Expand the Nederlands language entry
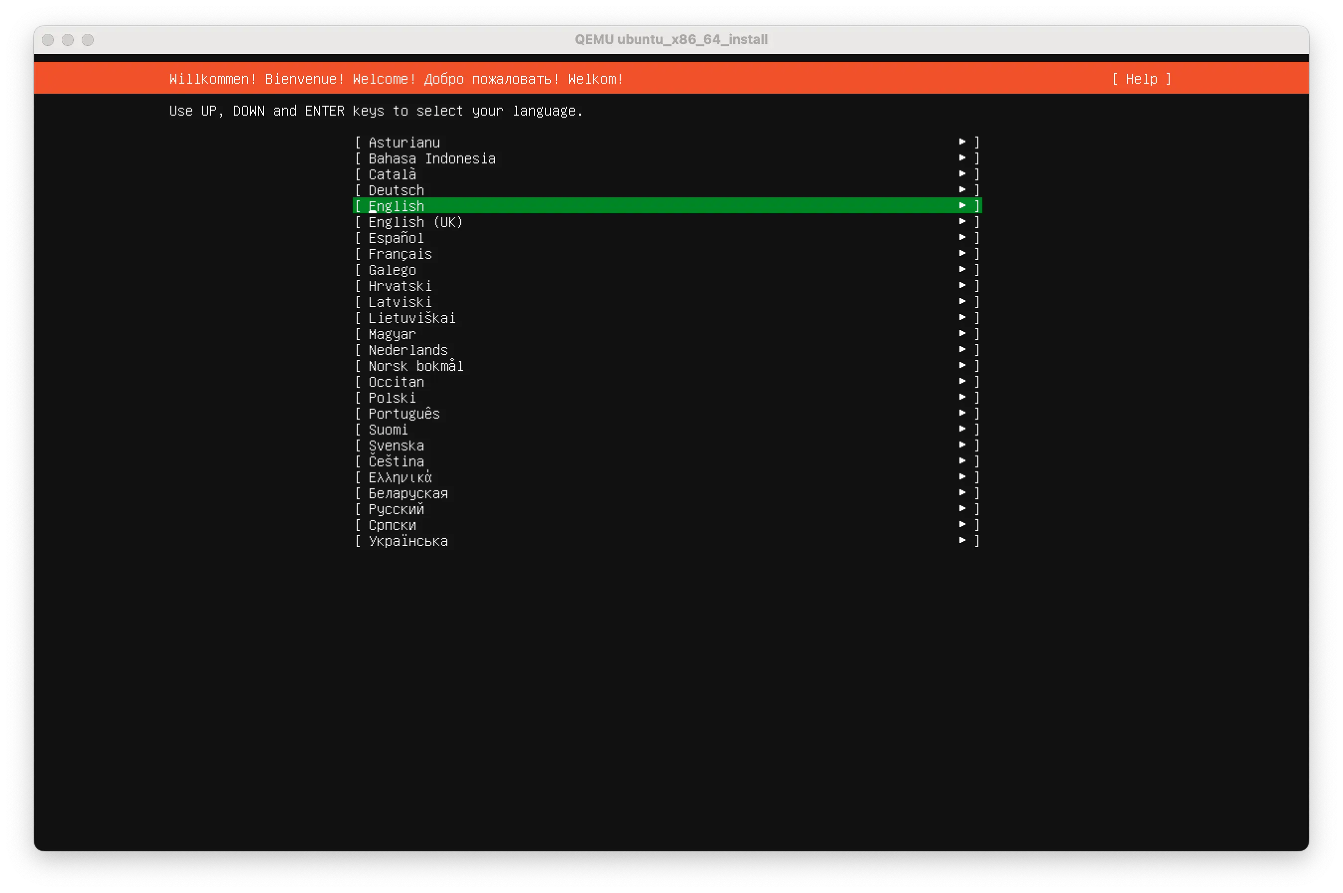1343x893 pixels. click(x=407, y=350)
